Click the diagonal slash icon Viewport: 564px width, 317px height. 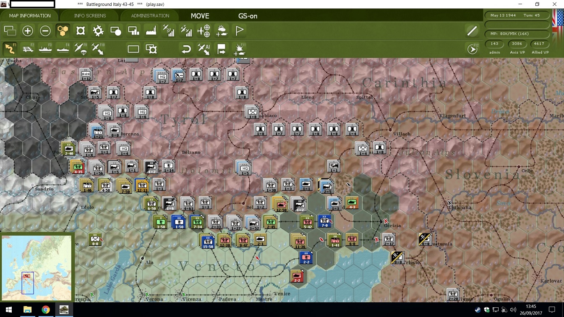click(472, 31)
